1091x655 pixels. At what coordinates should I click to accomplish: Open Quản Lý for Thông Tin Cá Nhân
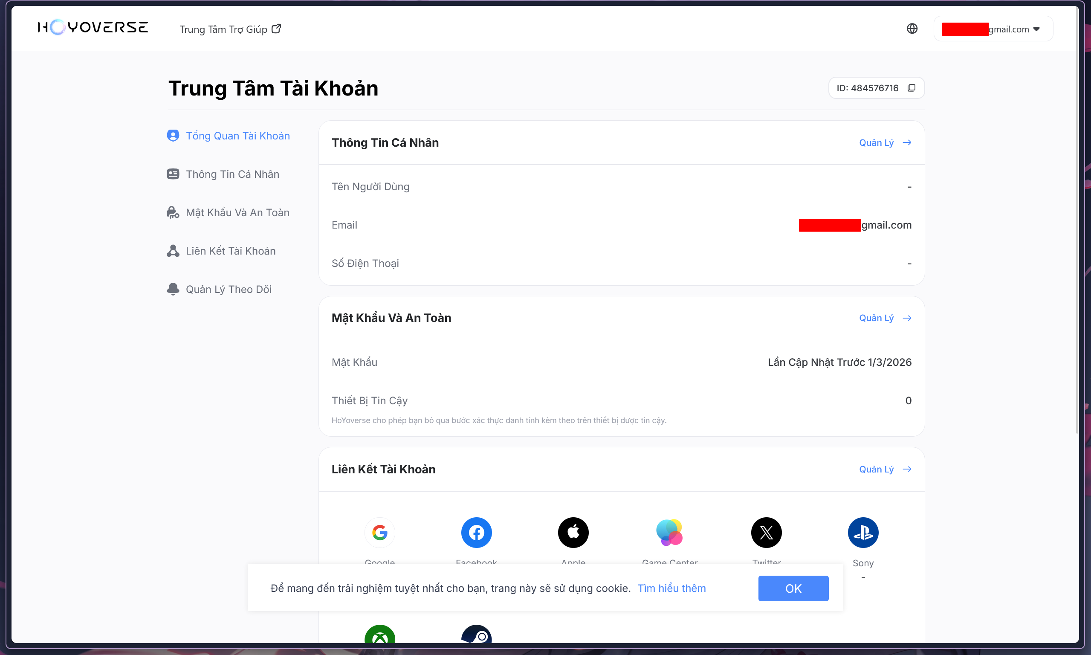[x=885, y=142]
